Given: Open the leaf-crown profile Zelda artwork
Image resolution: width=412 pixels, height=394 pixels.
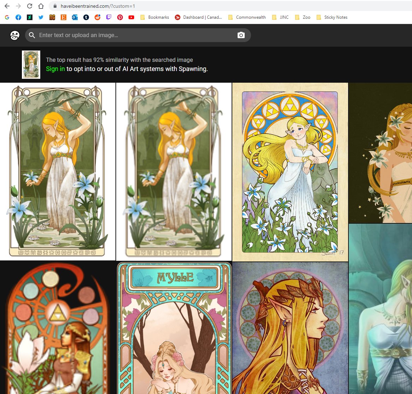Looking at the screenshot, I should [x=290, y=328].
